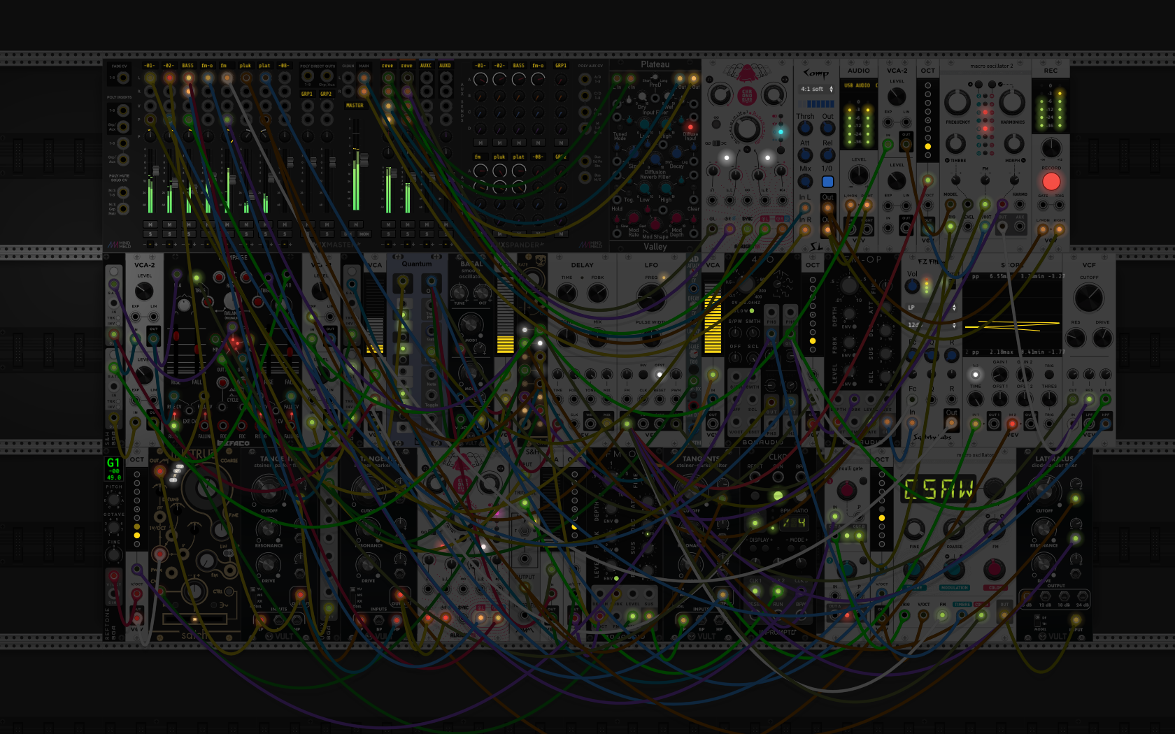Mute the MASTER channel in MixMaster
This screenshot has height=734, width=1175.
(355, 224)
